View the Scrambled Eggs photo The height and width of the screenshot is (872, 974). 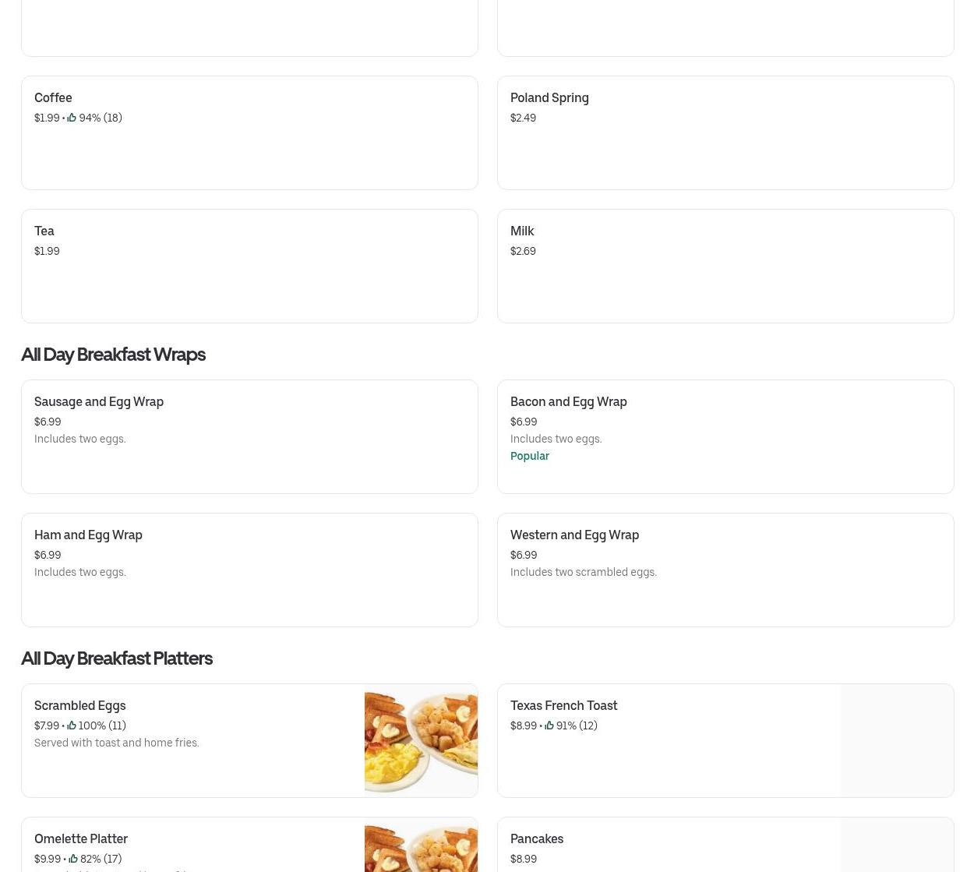pos(421,740)
